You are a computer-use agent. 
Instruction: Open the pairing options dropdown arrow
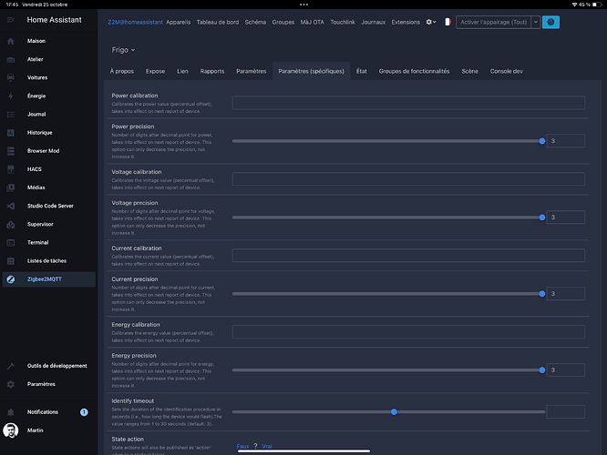536,22
